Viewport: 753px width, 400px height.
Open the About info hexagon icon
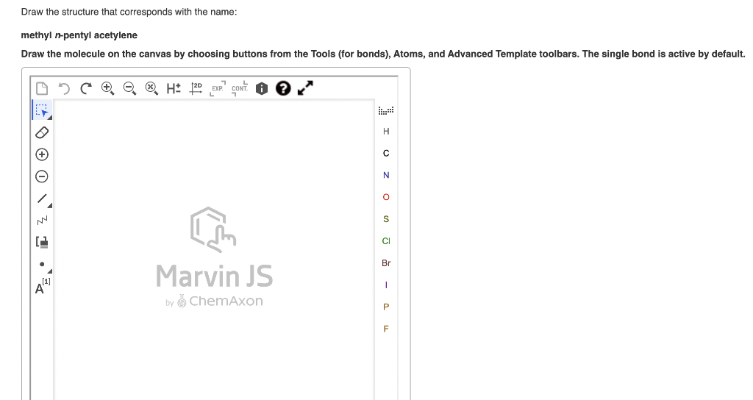[x=261, y=88]
